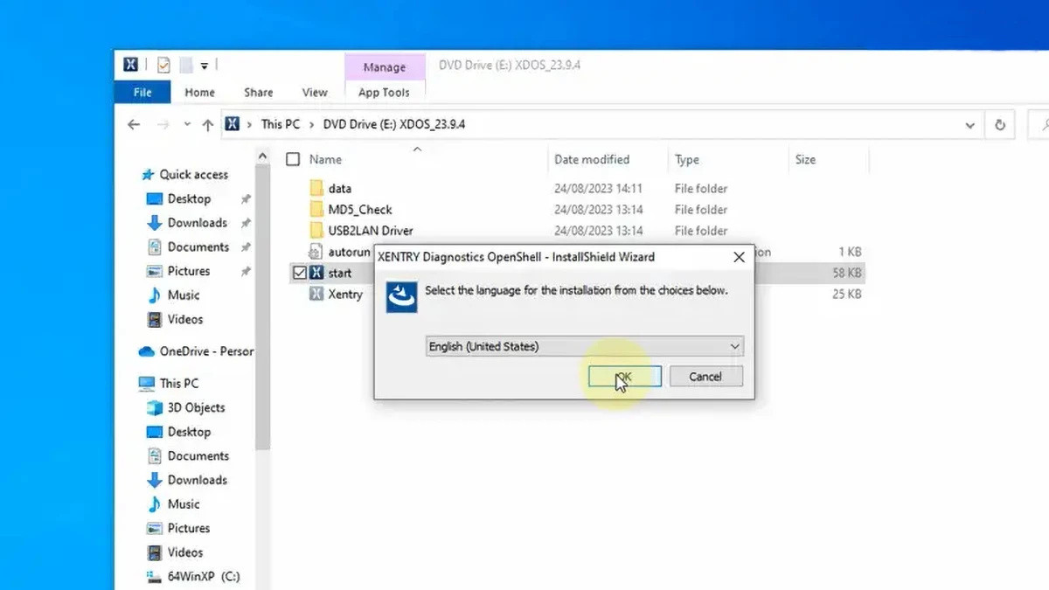Go up one folder level arrow
Image resolution: width=1049 pixels, height=590 pixels.
(207, 125)
